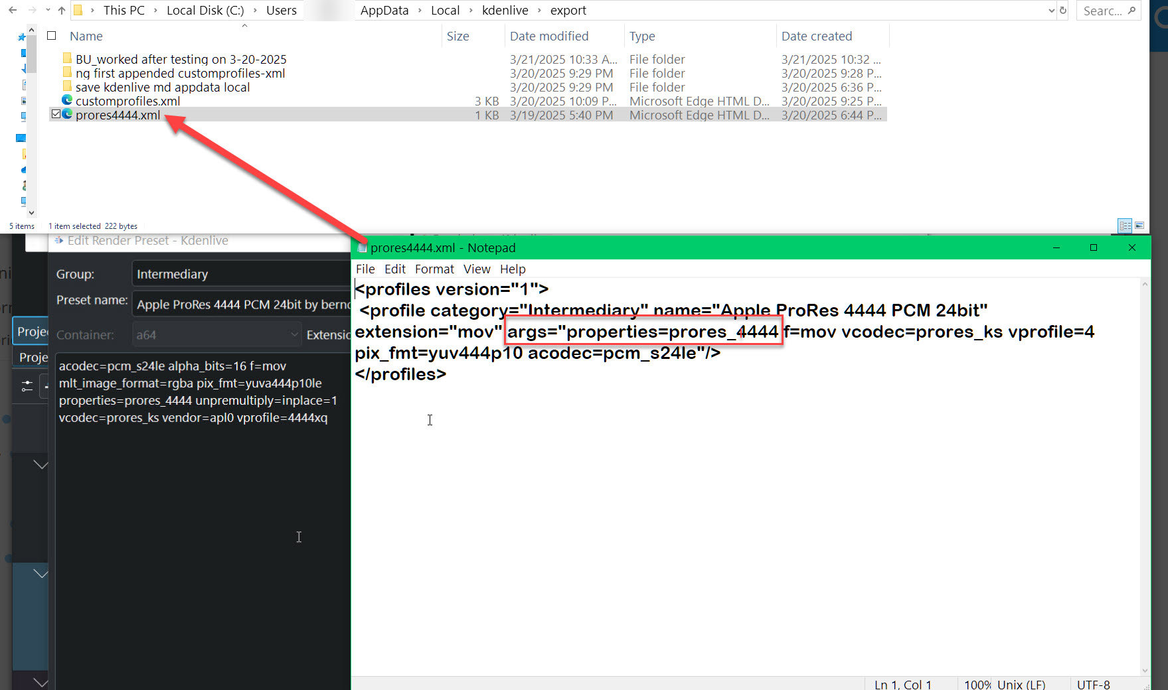Click the search magnifier icon in Explorer

tap(1131, 10)
